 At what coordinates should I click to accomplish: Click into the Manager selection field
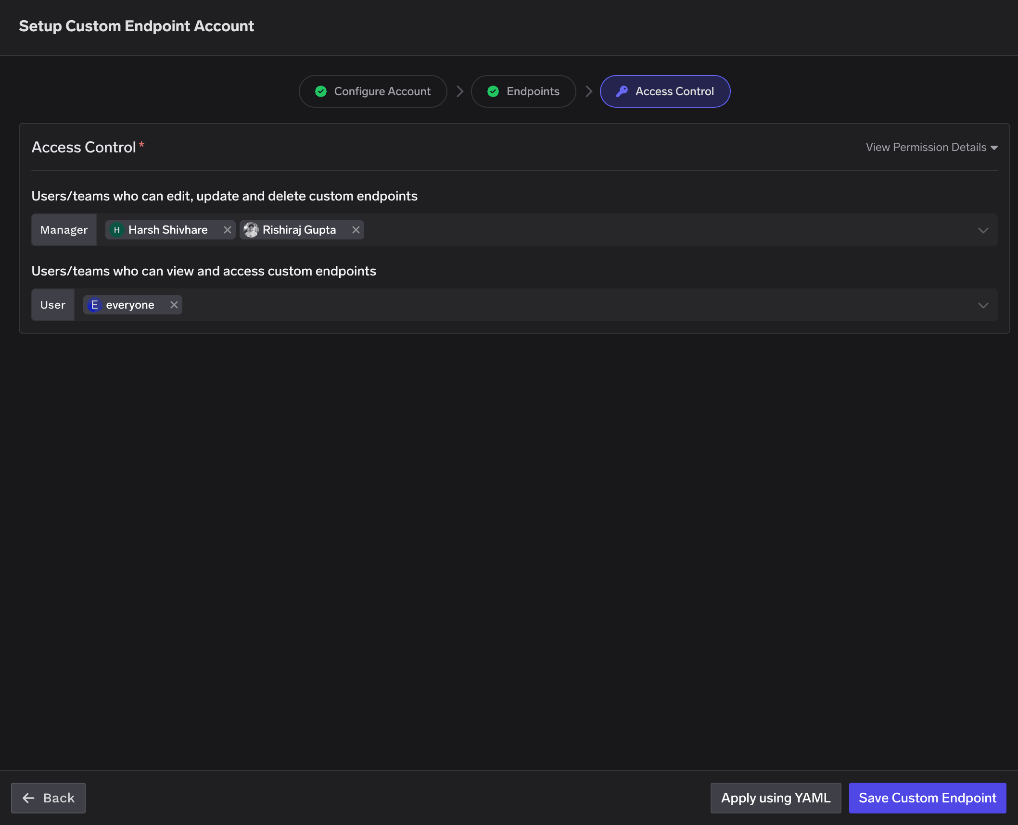(x=547, y=230)
